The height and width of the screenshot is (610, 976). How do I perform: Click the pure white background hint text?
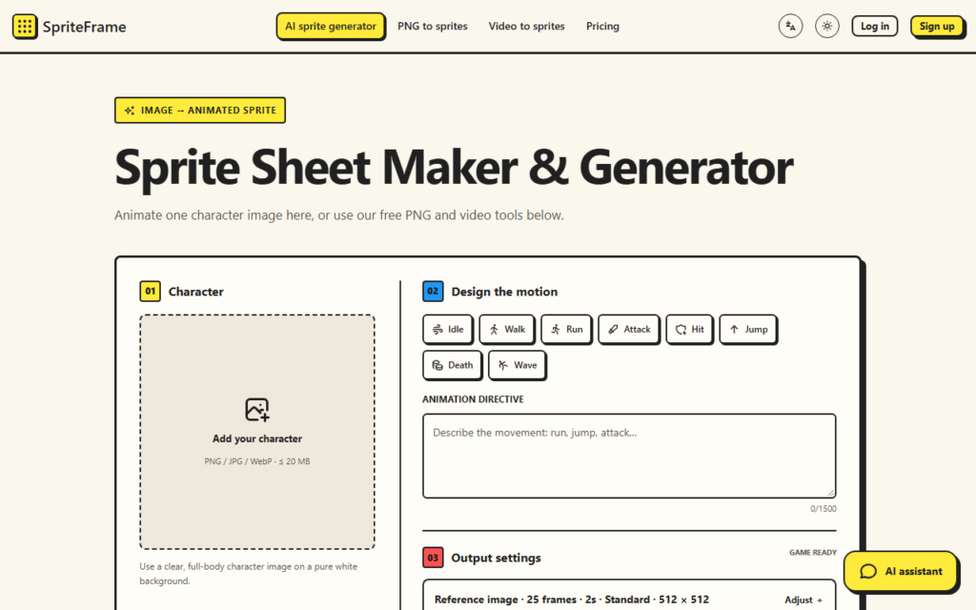pos(249,573)
